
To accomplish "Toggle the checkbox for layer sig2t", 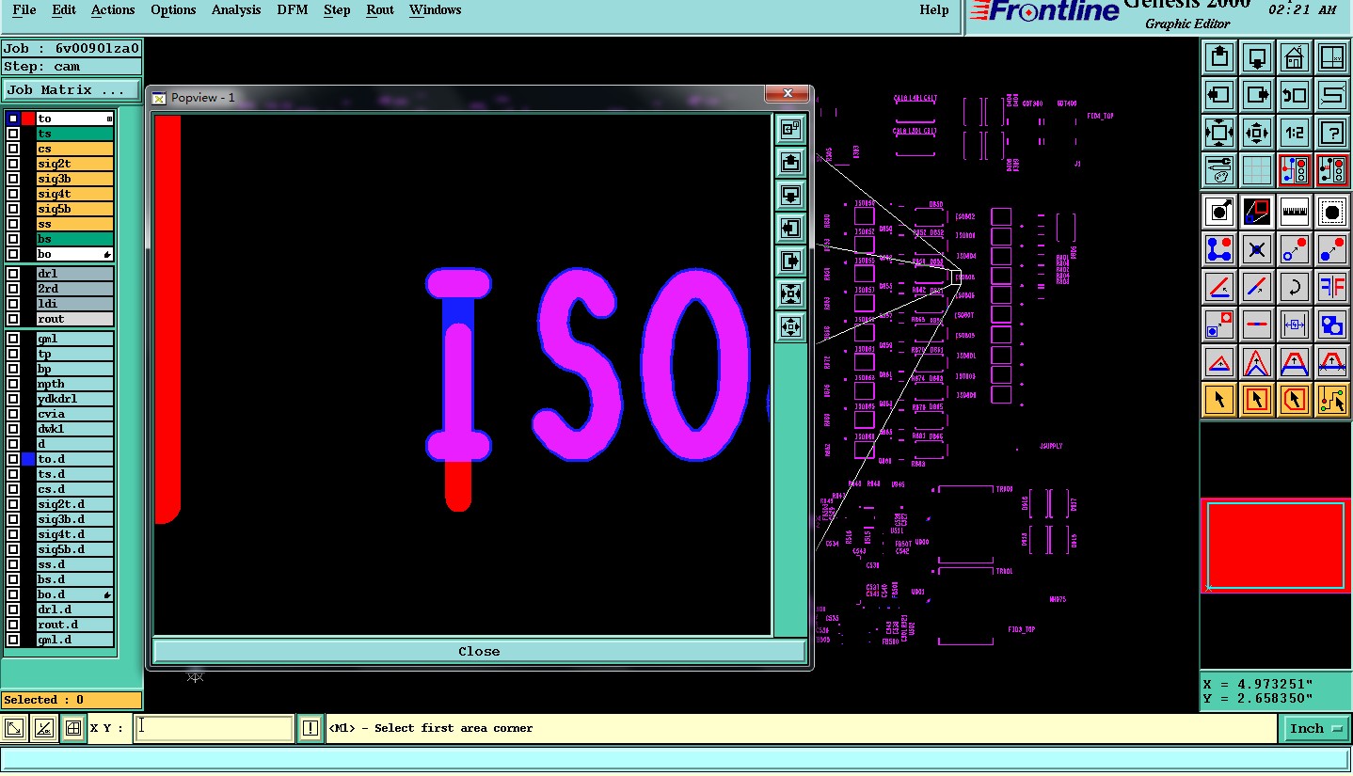I will point(13,164).
